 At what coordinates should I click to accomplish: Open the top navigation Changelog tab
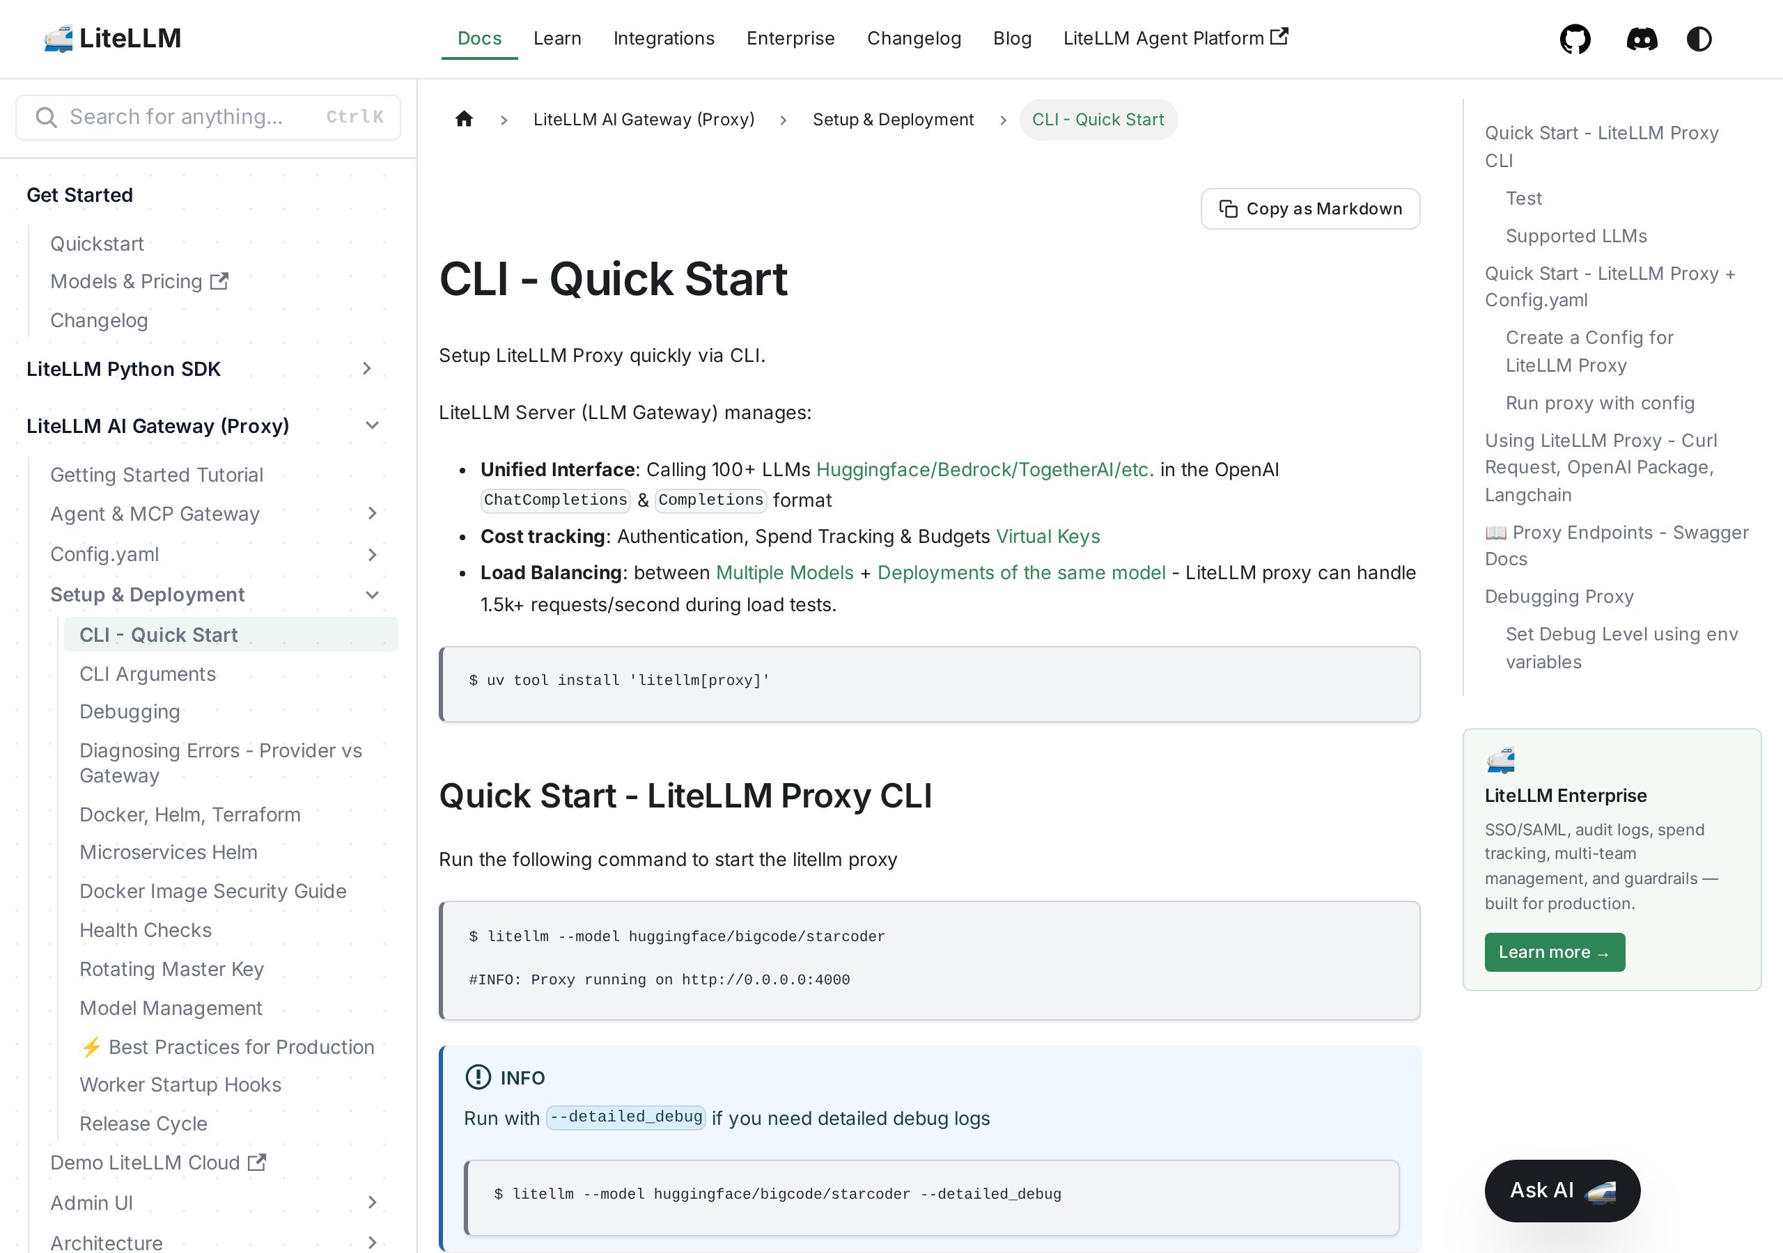(x=914, y=38)
